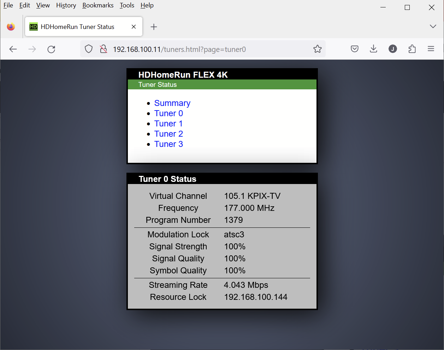The height and width of the screenshot is (350, 444).
Task: Reload the tuner status page
Action: 51,49
